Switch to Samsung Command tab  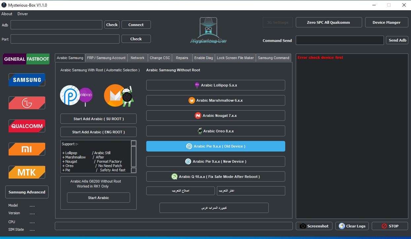(x=274, y=58)
